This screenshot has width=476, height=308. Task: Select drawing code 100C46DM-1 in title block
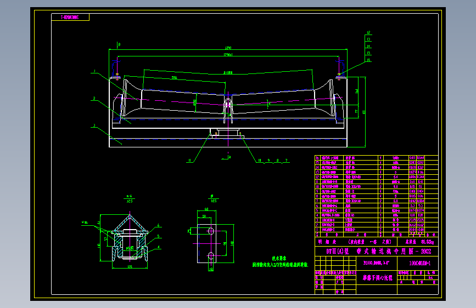click(x=419, y=263)
